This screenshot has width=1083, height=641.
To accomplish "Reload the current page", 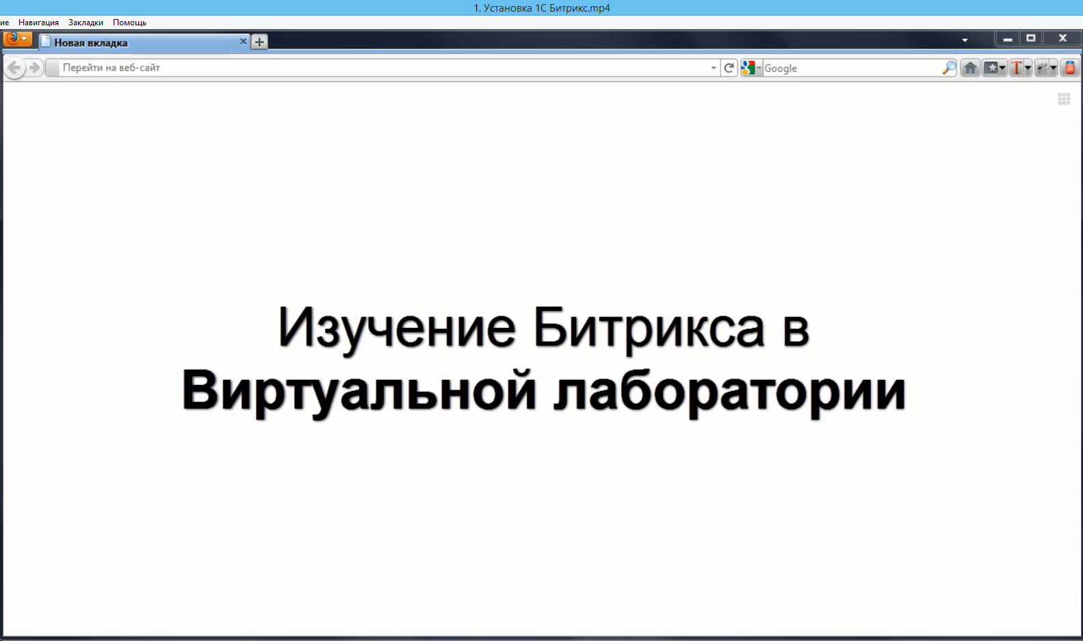I will pyautogui.click(x=729, y=68).
